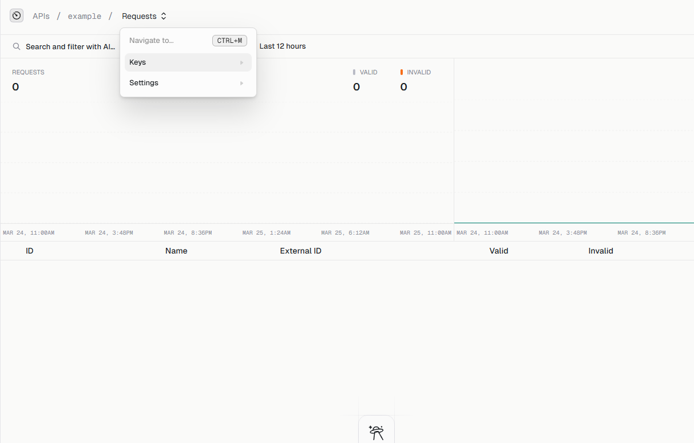Click the CTRL+M shortcut badge

click(229, 40)
